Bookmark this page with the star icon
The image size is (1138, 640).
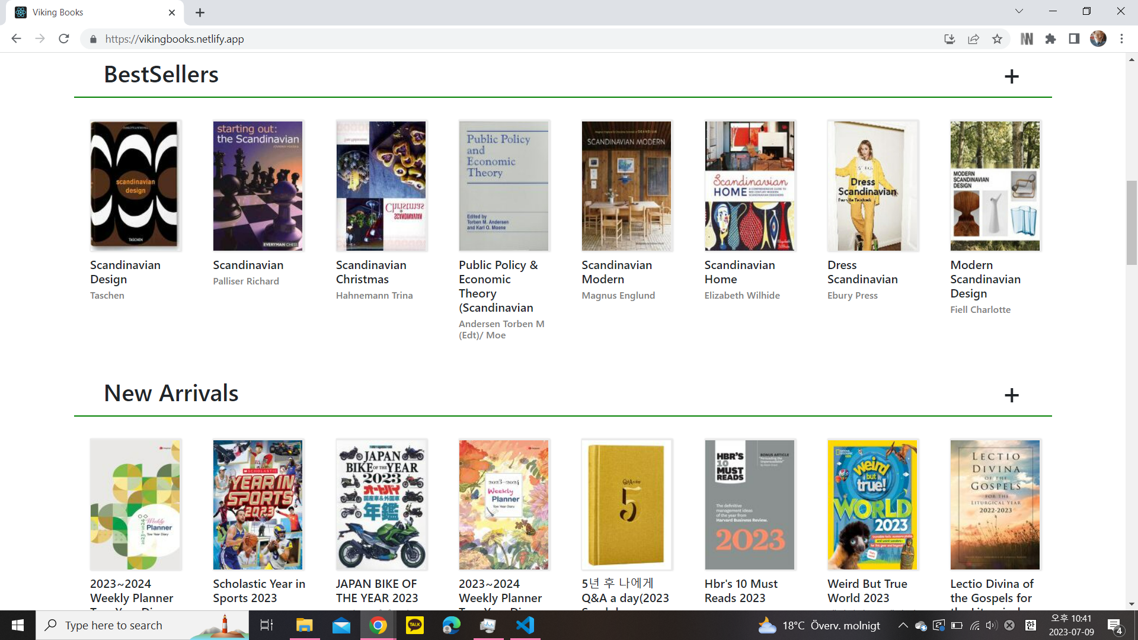997,39
